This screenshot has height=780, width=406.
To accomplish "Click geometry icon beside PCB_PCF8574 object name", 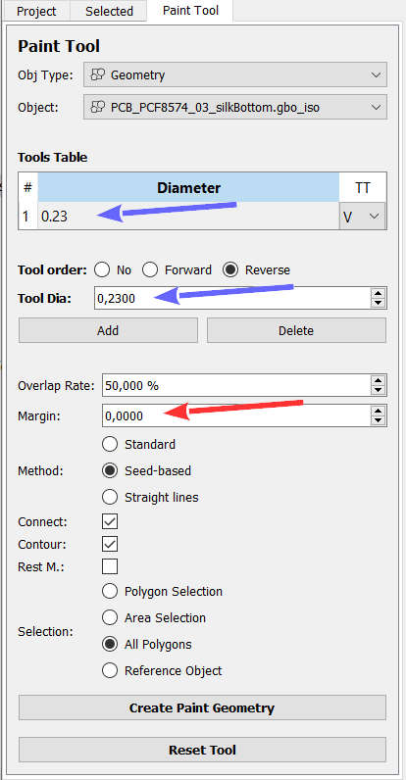I will (x=97, y=107).
